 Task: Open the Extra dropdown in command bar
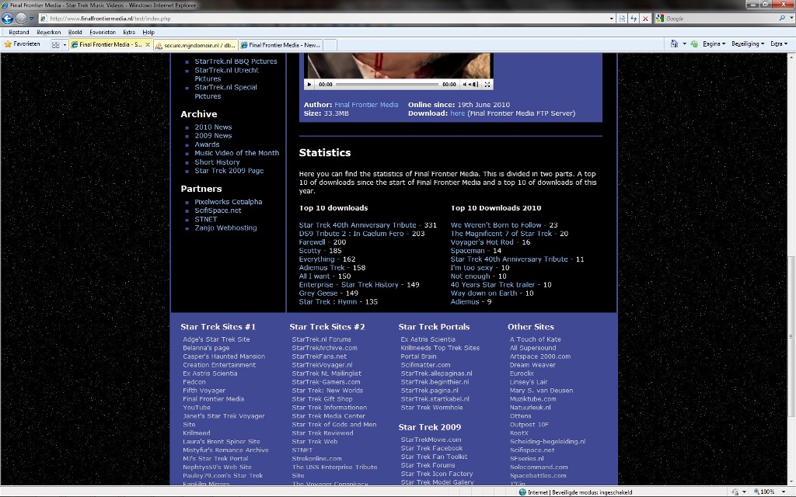coord(779,43)
